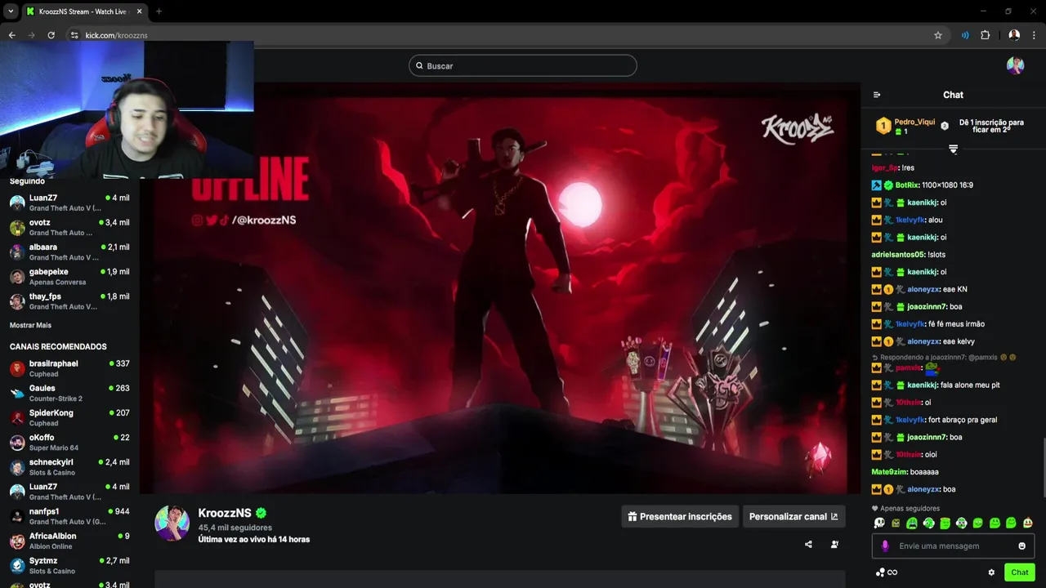Open SpiderKong Cuphead channel
The image size is (1046, 588).
(69, 417)
